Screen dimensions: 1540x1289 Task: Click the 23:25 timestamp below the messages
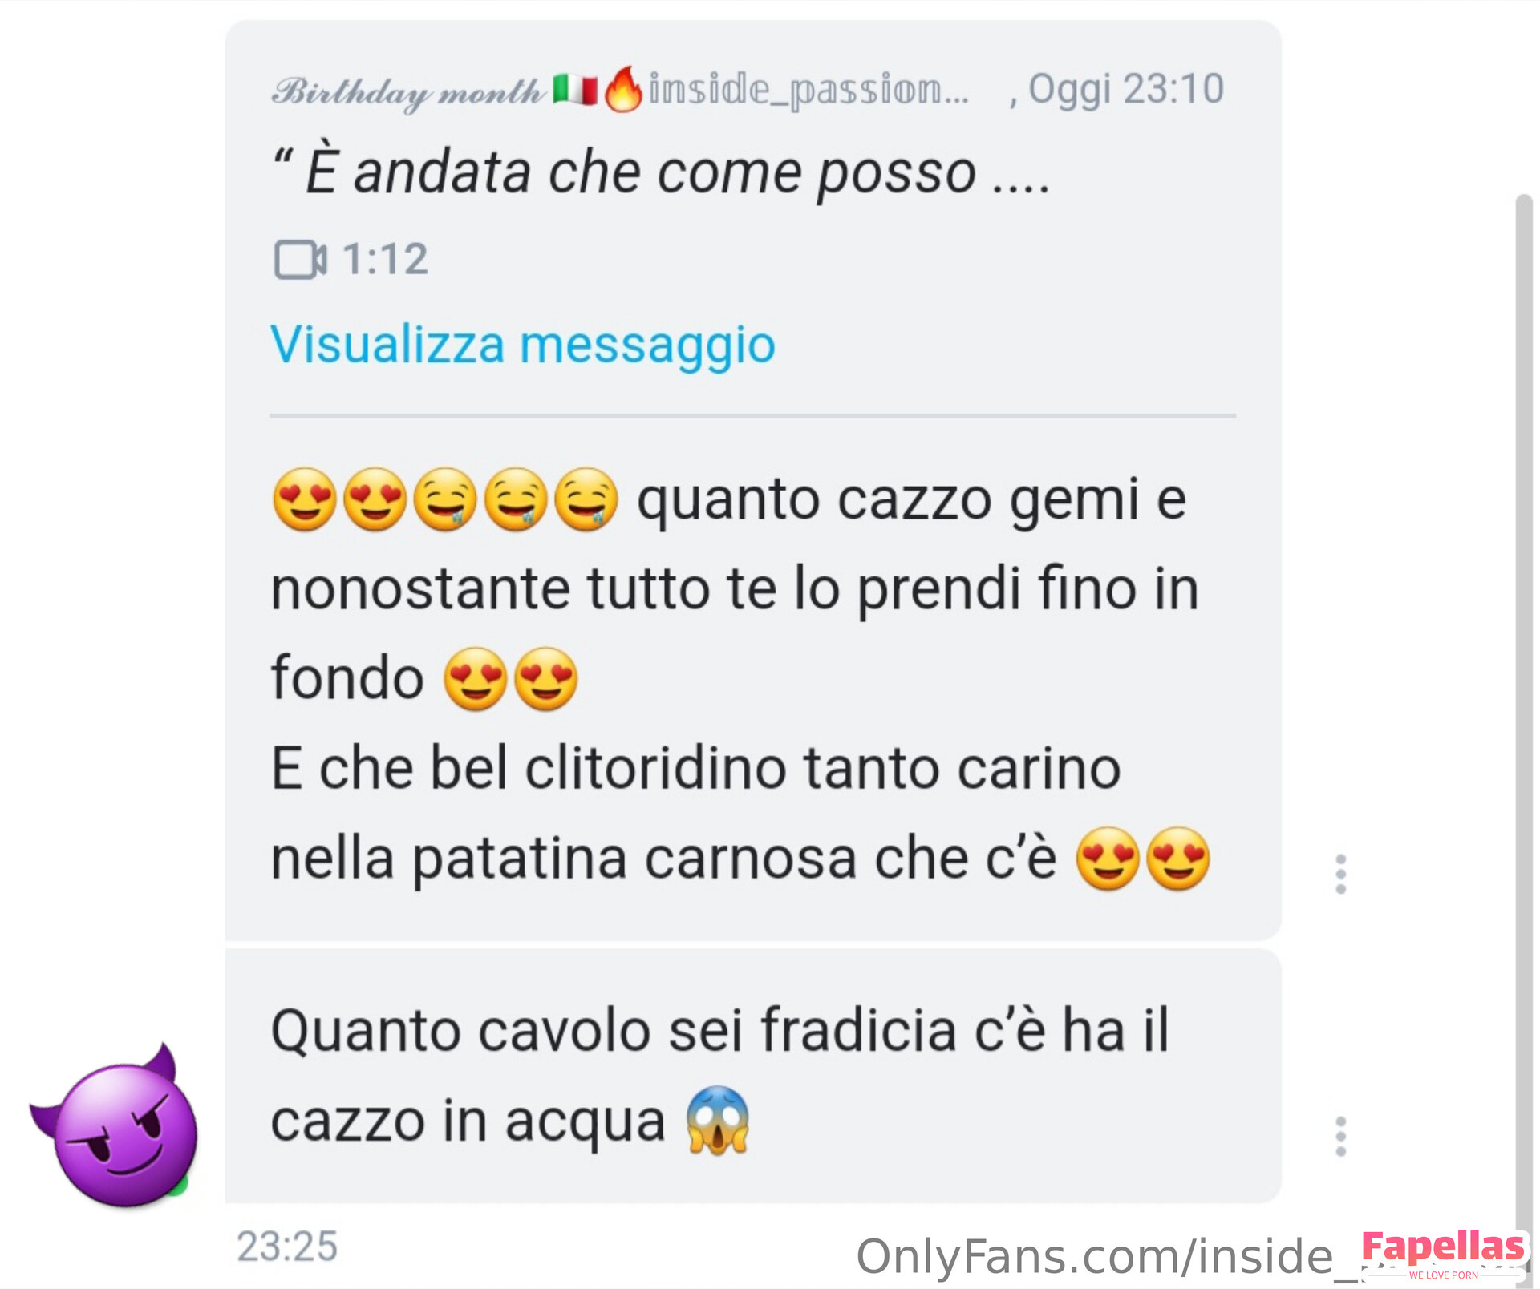click(x=287, y=1247)
